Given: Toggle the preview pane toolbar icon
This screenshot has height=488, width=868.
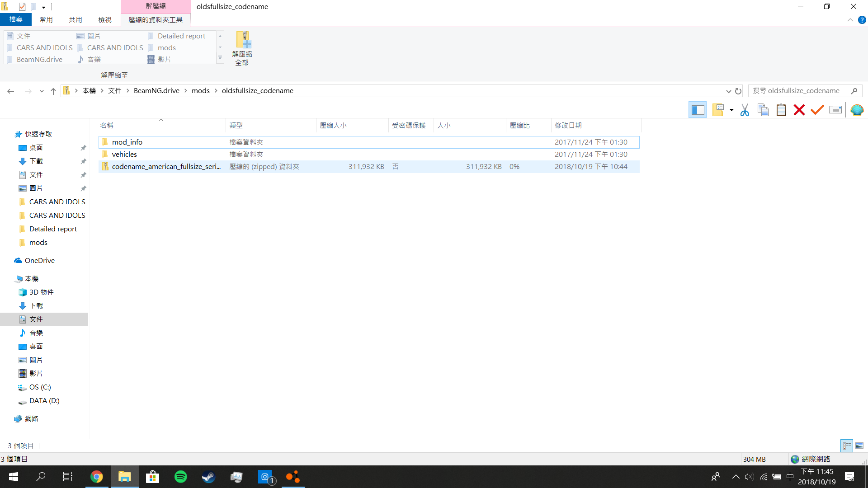Looking at the screenshot, I should pyautogui.click(x=698, y=110).
